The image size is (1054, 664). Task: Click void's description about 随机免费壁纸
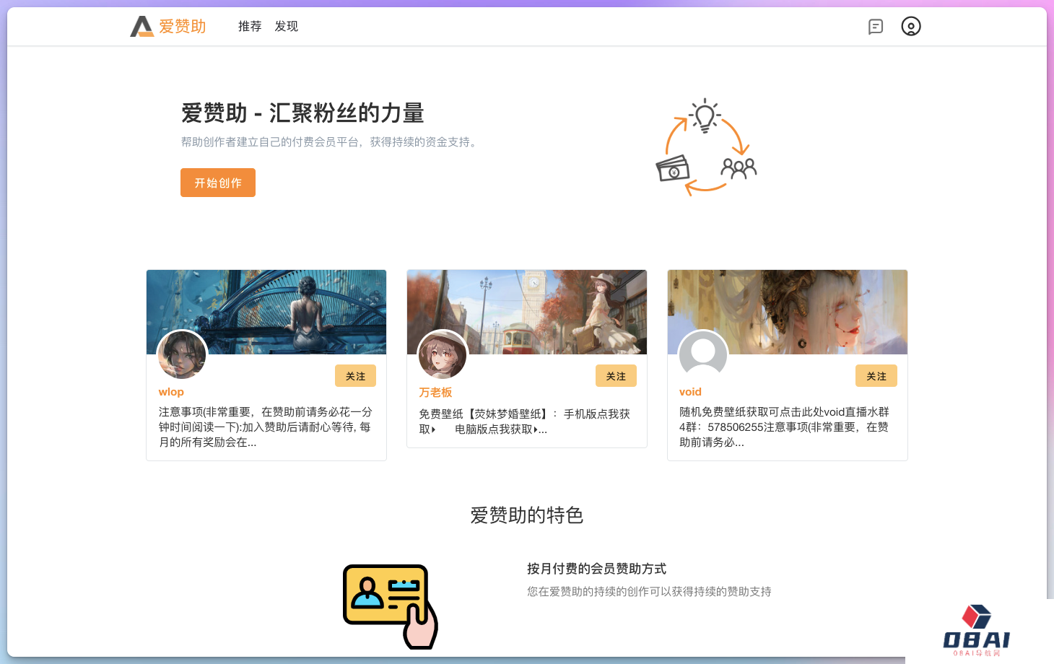coord(785,427)
